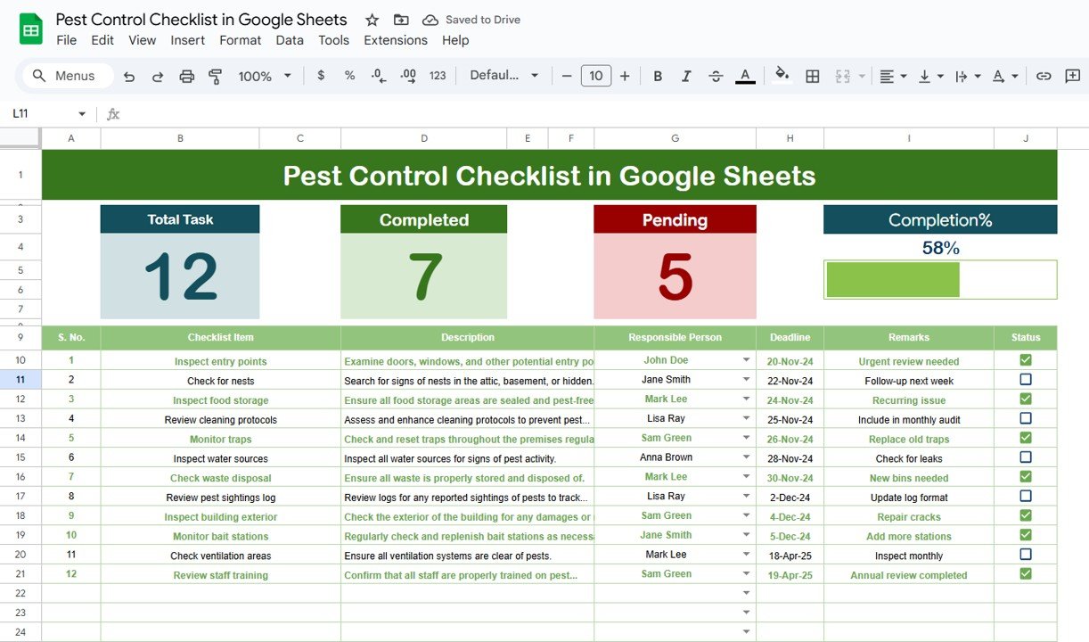
Task: Click the Google Sheets home logo
Action: 31,29
